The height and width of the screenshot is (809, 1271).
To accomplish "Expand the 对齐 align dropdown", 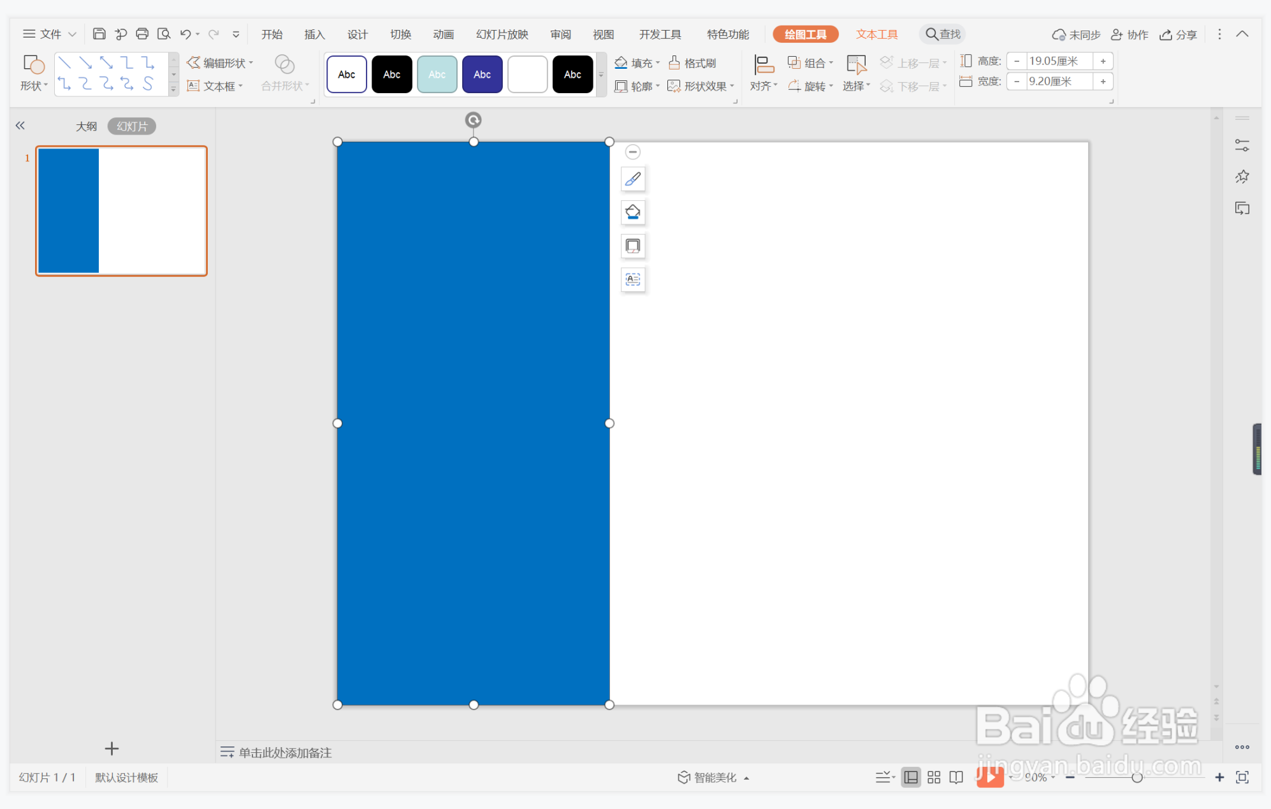I will pos(764,86).
